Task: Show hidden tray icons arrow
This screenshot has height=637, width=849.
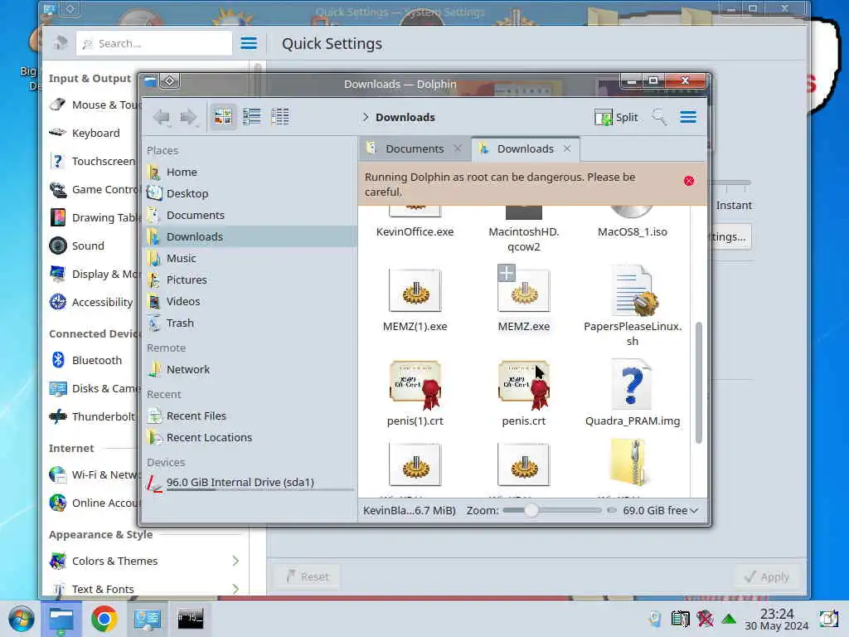Action: pyautogui.click(x=729, y=619)
